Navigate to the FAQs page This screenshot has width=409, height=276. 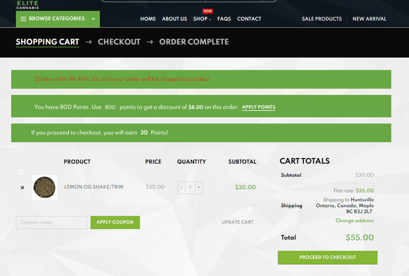pyautogui.click(x=224, y=19)
